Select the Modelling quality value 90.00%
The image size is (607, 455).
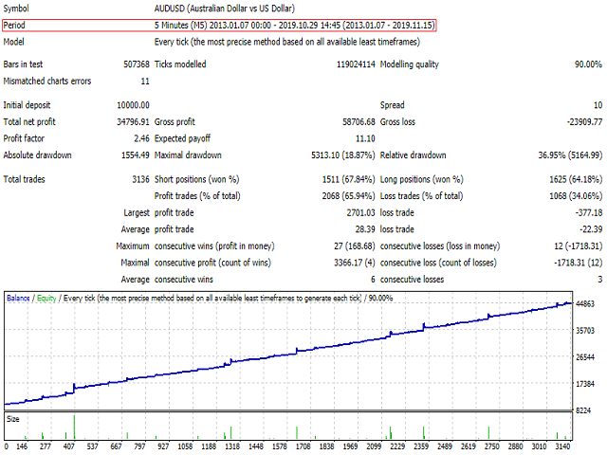[x=588, y=64]
